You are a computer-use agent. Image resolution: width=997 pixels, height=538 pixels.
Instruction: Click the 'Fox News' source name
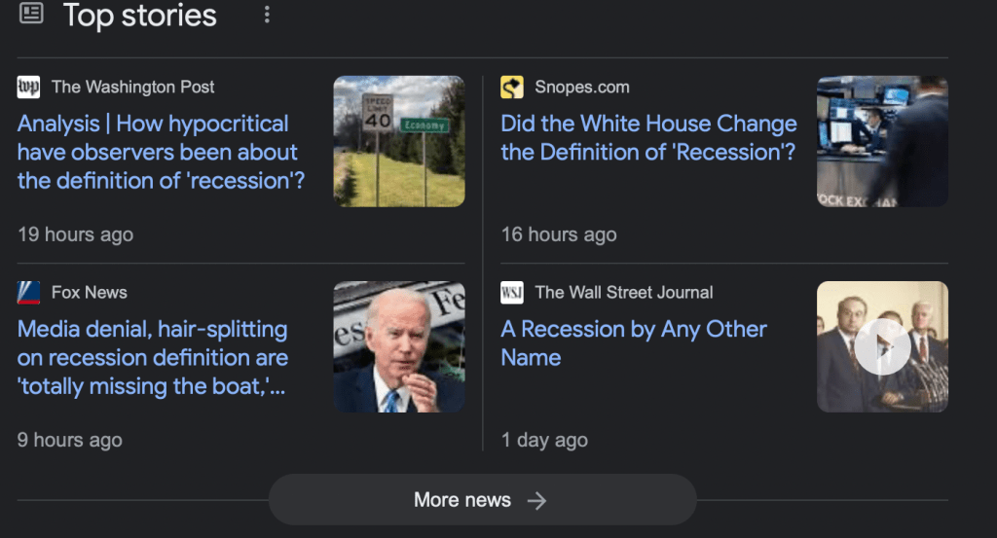[x=90, y=292]
